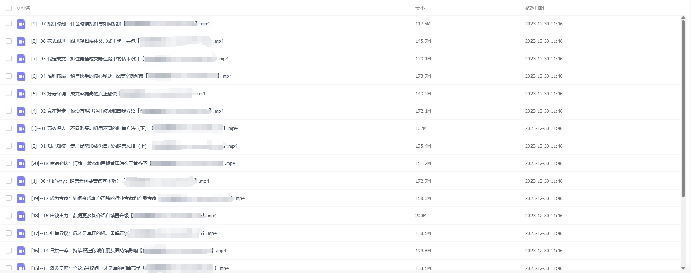The image size is (691, 273).
Task: Click video icon of file [20]--18 使命必达
Action: coord(21,164)
